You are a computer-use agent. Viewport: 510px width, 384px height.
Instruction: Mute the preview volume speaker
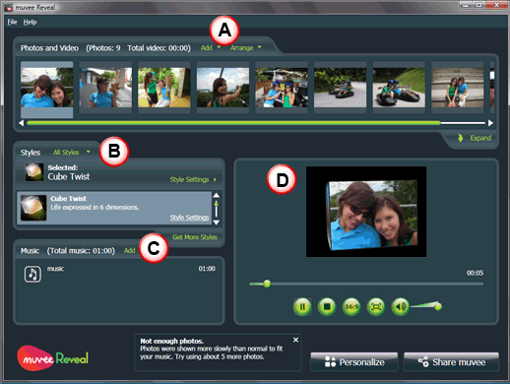click(x=400, y=306)
